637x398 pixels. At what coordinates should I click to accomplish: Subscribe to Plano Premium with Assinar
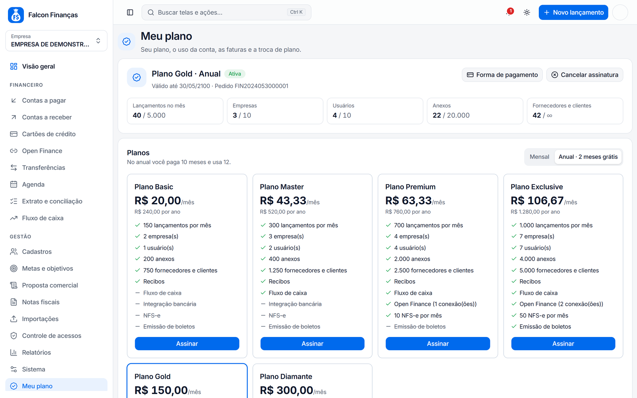coord(438,344)
